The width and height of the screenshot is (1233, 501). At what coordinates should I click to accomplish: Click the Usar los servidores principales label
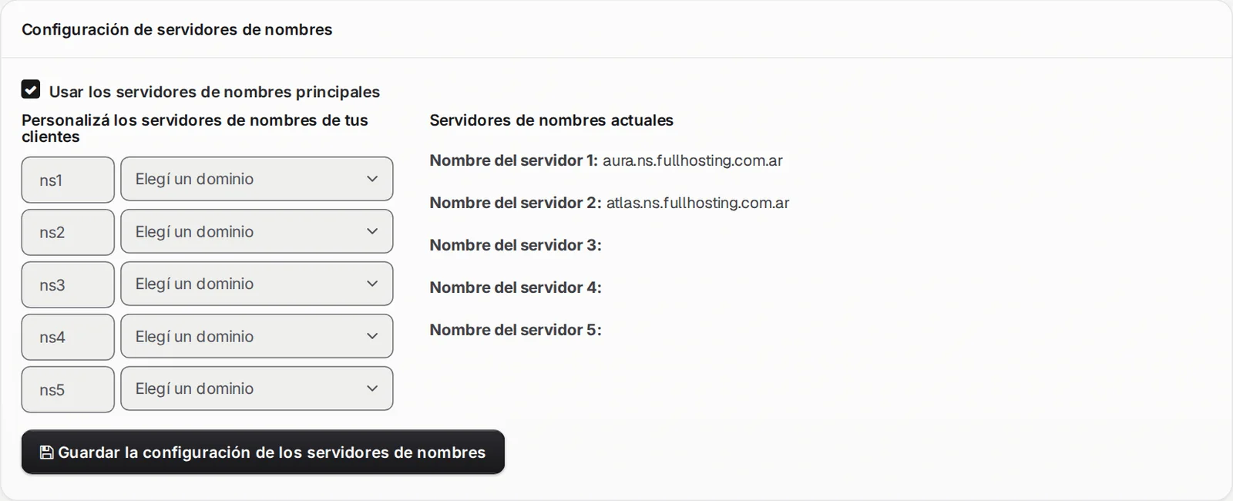click(214, 92)
